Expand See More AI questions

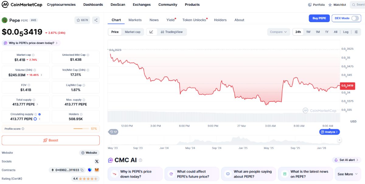point(348,174)
